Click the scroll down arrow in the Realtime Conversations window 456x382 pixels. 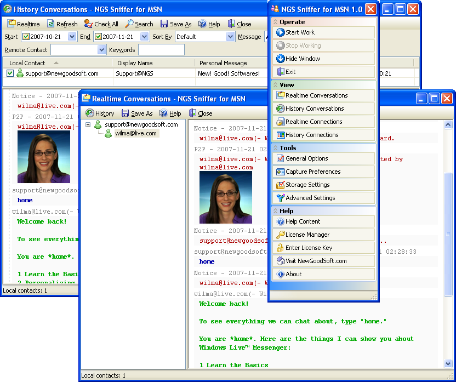tap(448, 363)
